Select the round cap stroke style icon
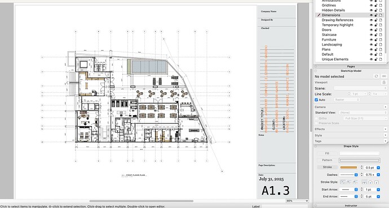Viewport: 389px width, 208px height. tap(370, 182)
